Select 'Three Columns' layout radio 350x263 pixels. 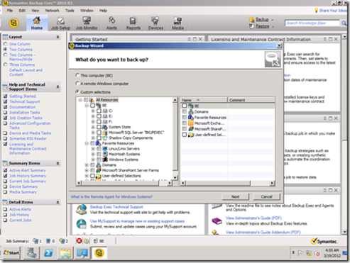[5, 65]
